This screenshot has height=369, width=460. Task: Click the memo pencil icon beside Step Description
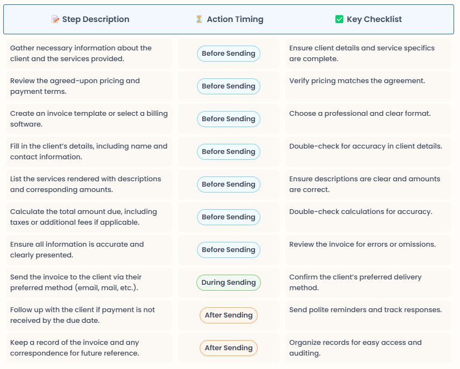(55, 19)
